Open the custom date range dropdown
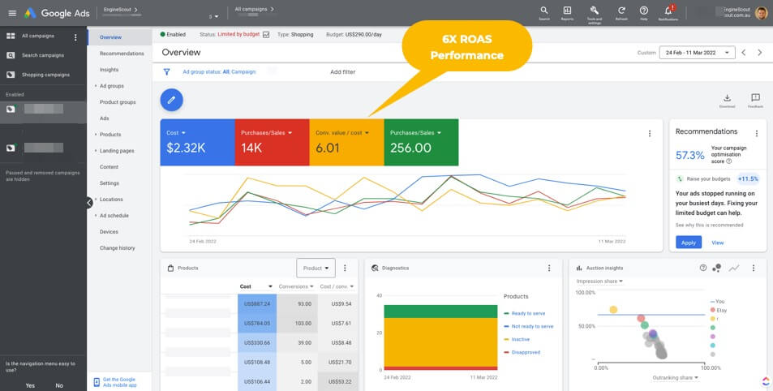Screen dimensions: 773x391 coord(697,52)
